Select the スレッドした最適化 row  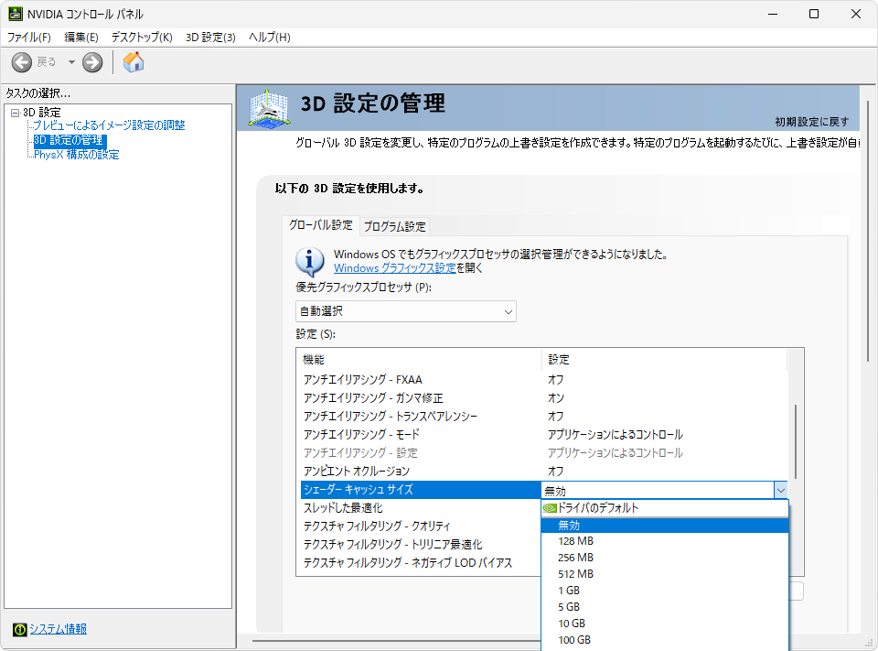[x=421, y=508]
